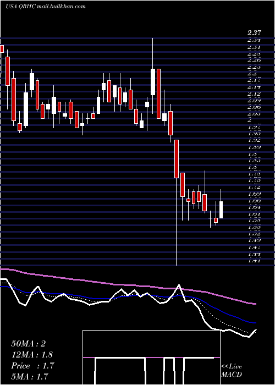Click the 1.49 price axis label
Image resolution: width=275 pixels, height=385 pixels.
(x=255, y=240)
